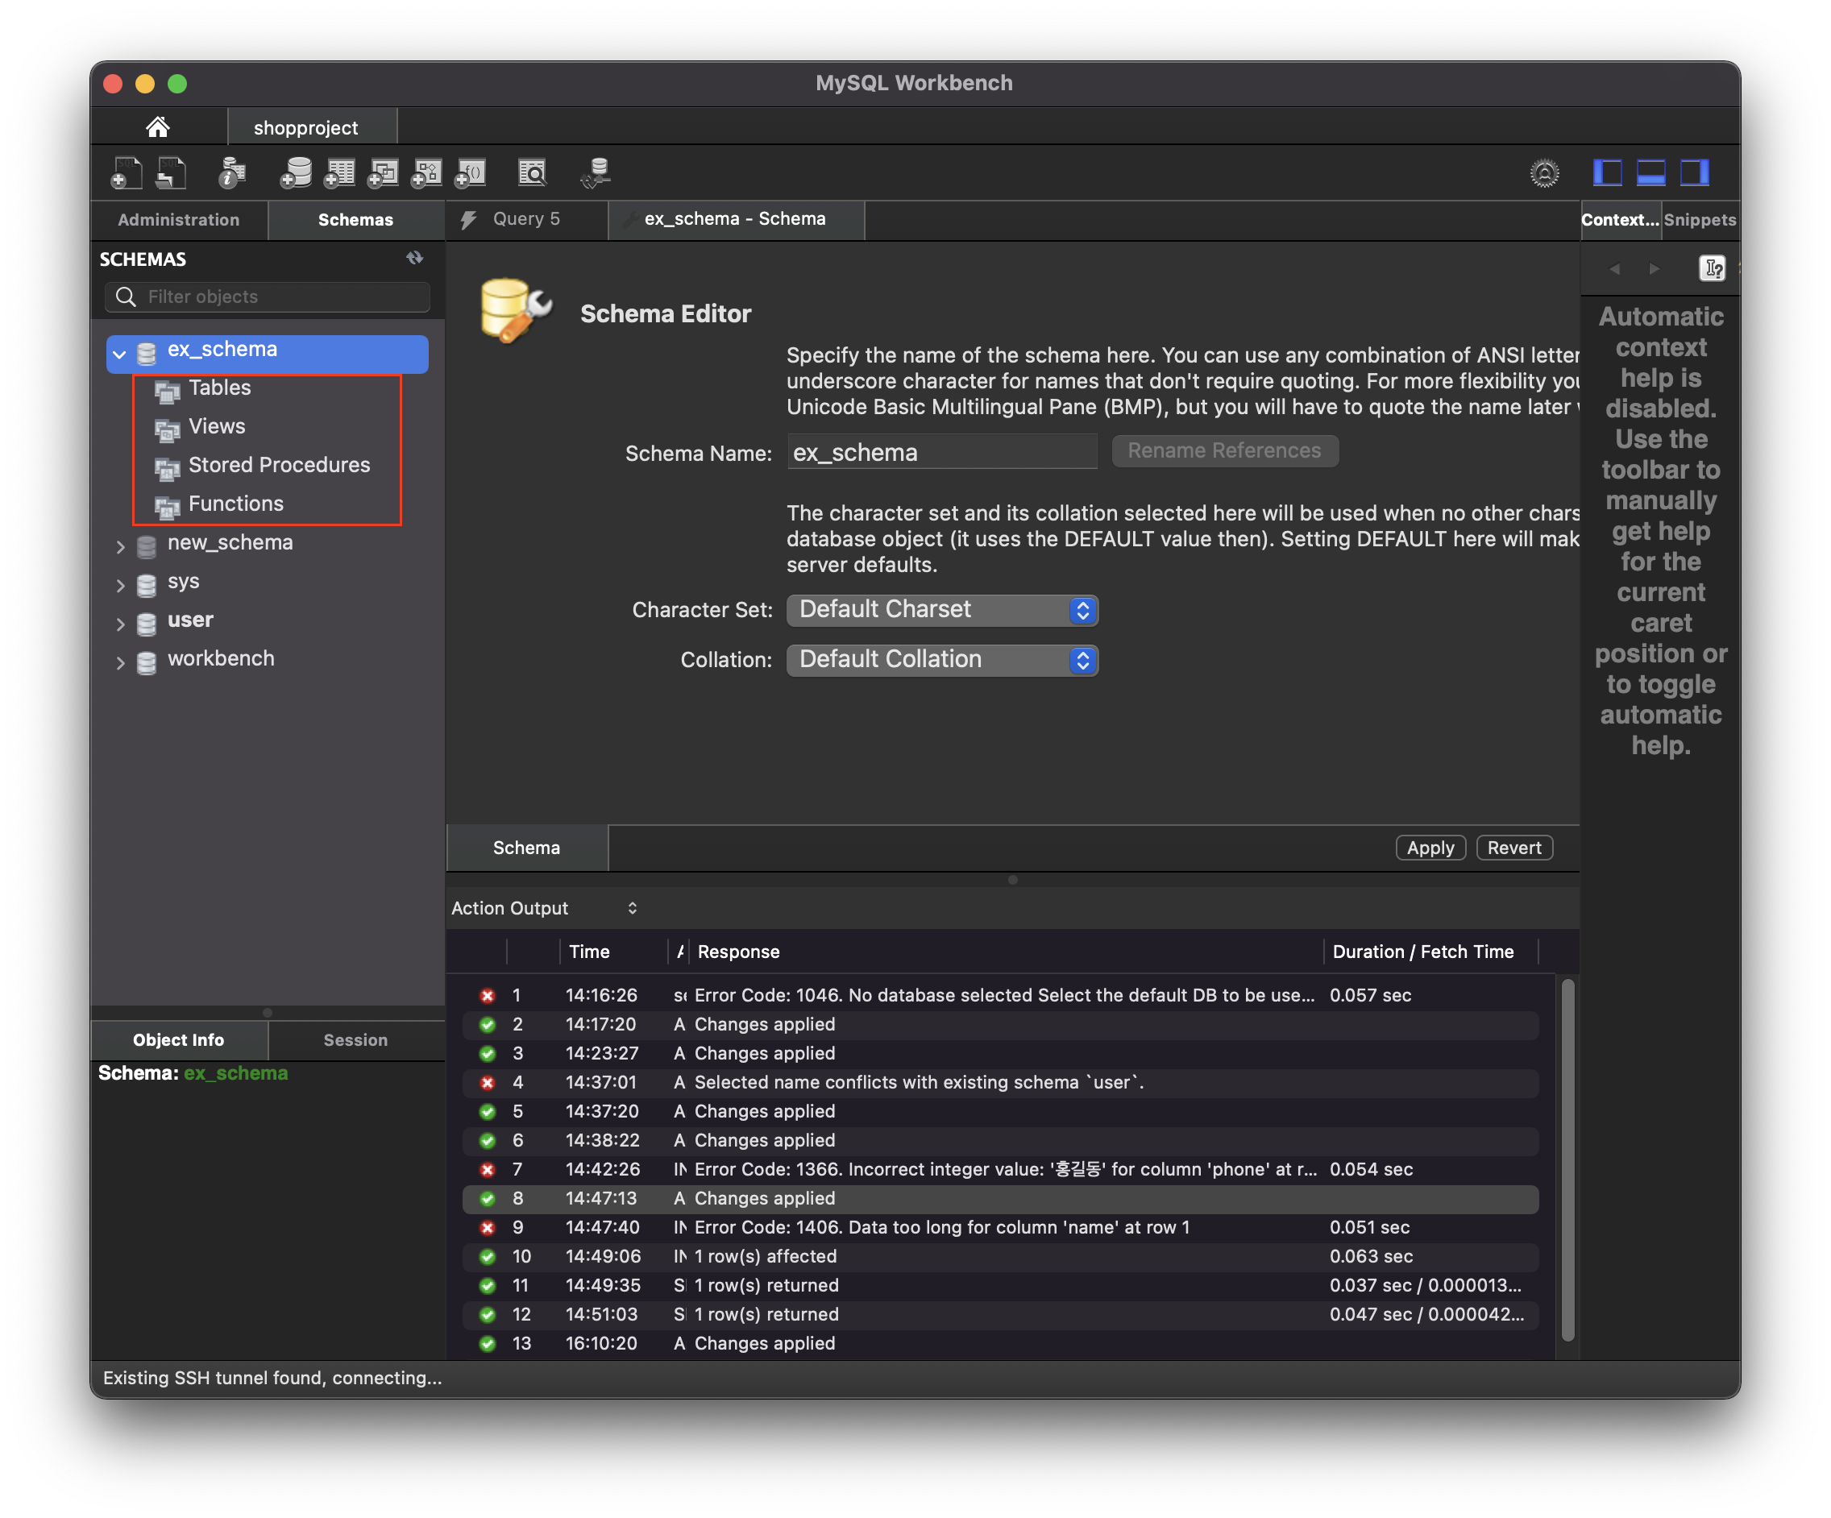Click the create new schema icon
Screen dimensions: 1831x1518
coord(297,172)
